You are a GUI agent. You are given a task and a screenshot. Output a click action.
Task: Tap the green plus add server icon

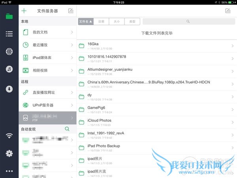[24, 11]
